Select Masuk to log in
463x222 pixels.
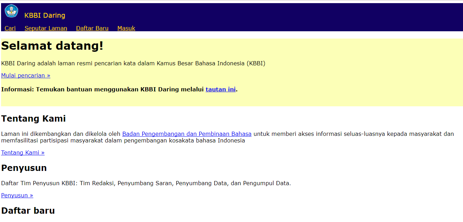126,28
